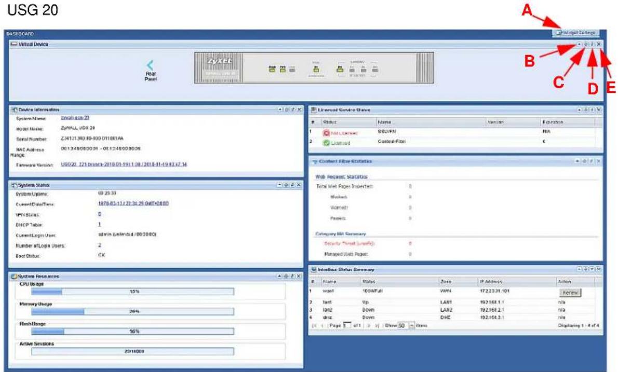Viewport: 618px width, 372px height.
Task: Refresh the Virtual Device widget now
Action: pos(593,44)
